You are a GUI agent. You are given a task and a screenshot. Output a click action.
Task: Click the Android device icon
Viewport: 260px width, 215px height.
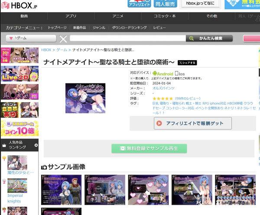coord(155,73)
